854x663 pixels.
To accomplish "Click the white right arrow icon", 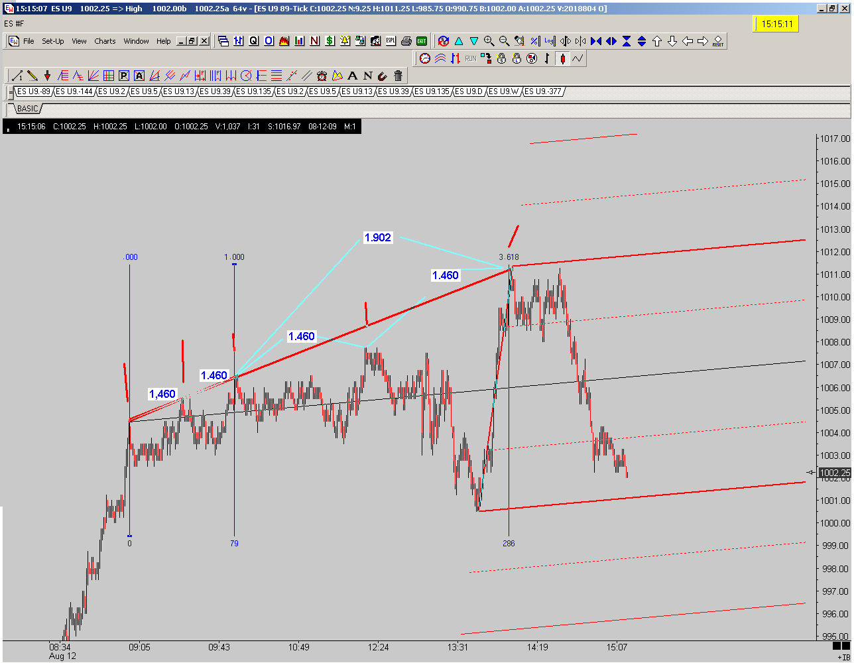I will pos(703,41).
